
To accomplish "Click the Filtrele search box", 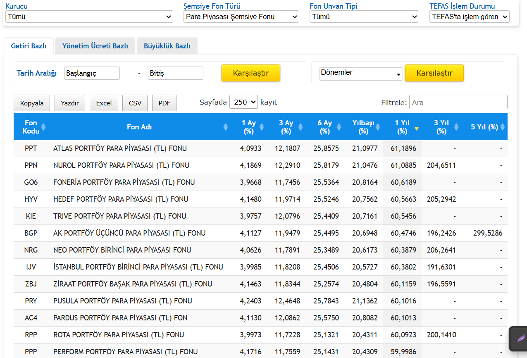I will coord(458,102).
